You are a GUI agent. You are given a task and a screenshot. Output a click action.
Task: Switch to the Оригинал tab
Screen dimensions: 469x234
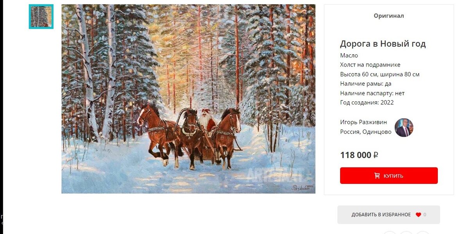[389, 16]
